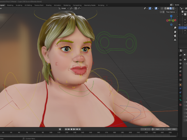The height and width of the screenshot is (140, 187).
Task: Go to the Shading workspace tab
Action: tap(49, 5)
